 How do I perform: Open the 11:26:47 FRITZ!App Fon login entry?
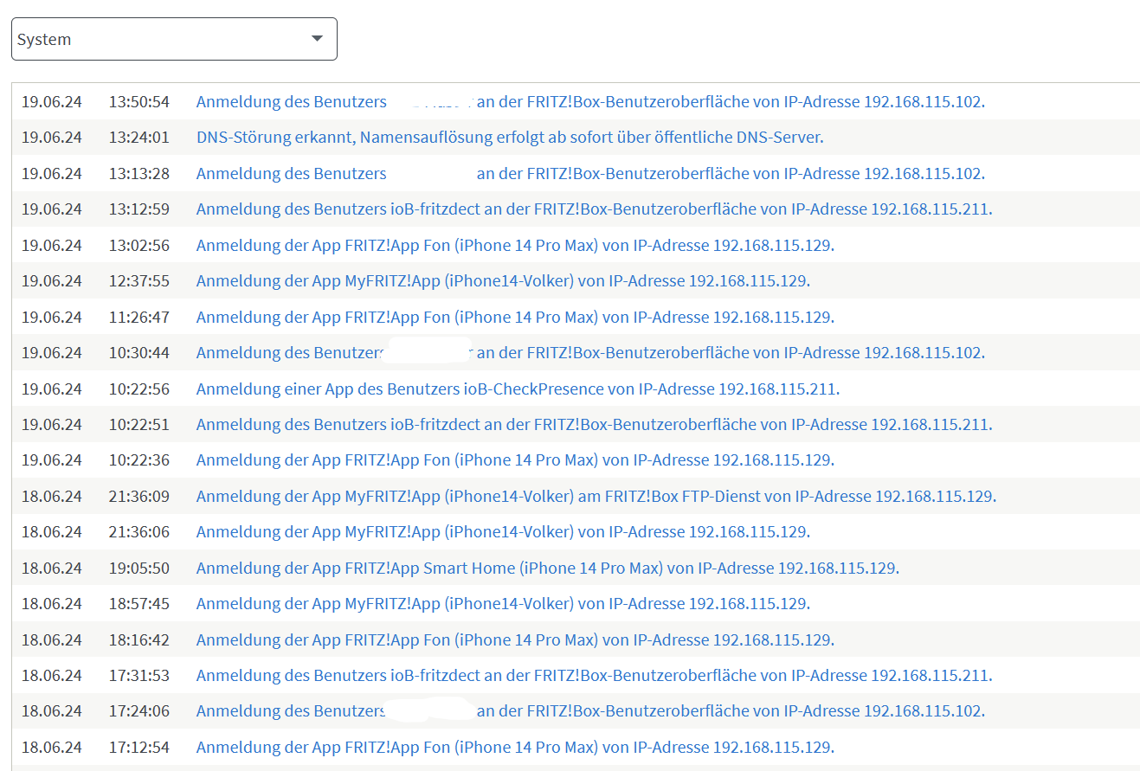click(515, 317)
